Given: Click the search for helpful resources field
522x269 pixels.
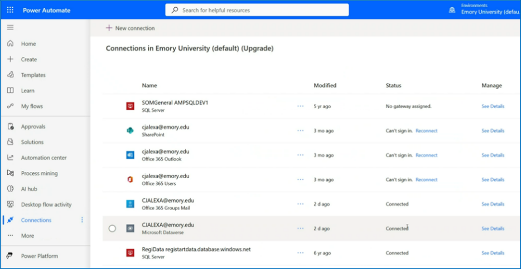Looking at the screenshot, I should pos(257,10).
